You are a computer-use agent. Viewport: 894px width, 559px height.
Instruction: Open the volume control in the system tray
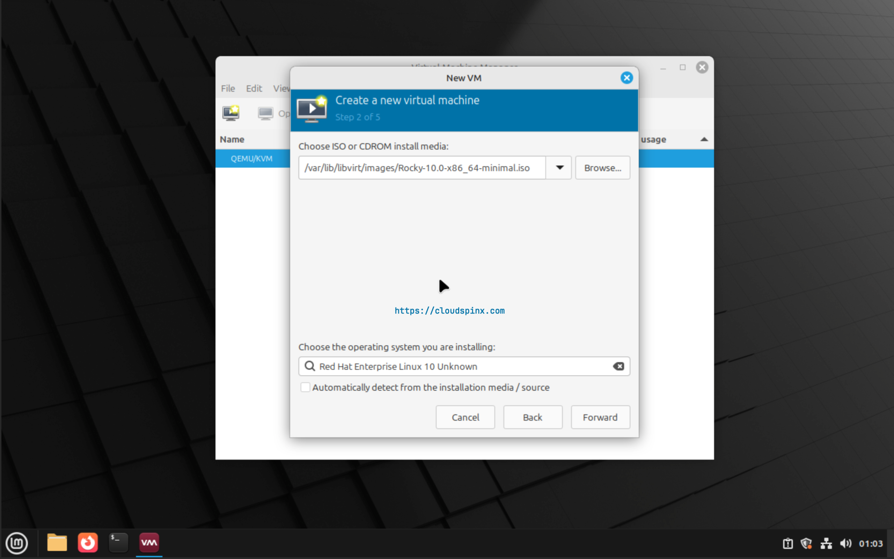(x=845, y=543)
